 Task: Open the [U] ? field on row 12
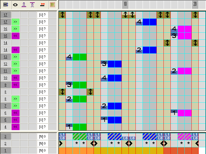[43, 64]
